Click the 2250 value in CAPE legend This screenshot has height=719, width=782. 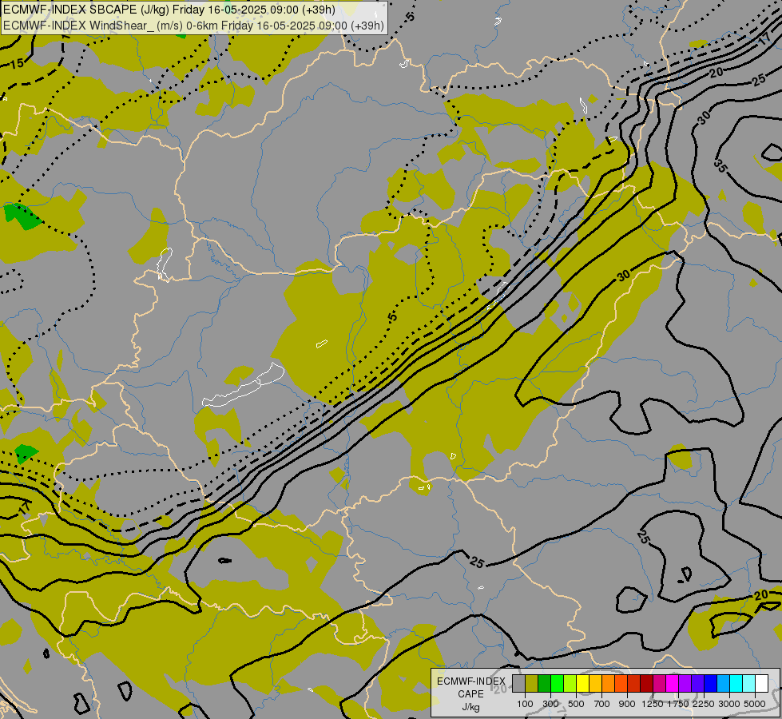tap(704, 704)
